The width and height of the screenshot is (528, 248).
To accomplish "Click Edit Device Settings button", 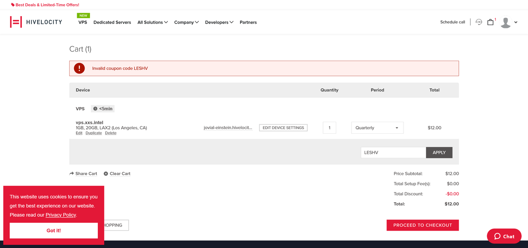I will pos(283,128).
